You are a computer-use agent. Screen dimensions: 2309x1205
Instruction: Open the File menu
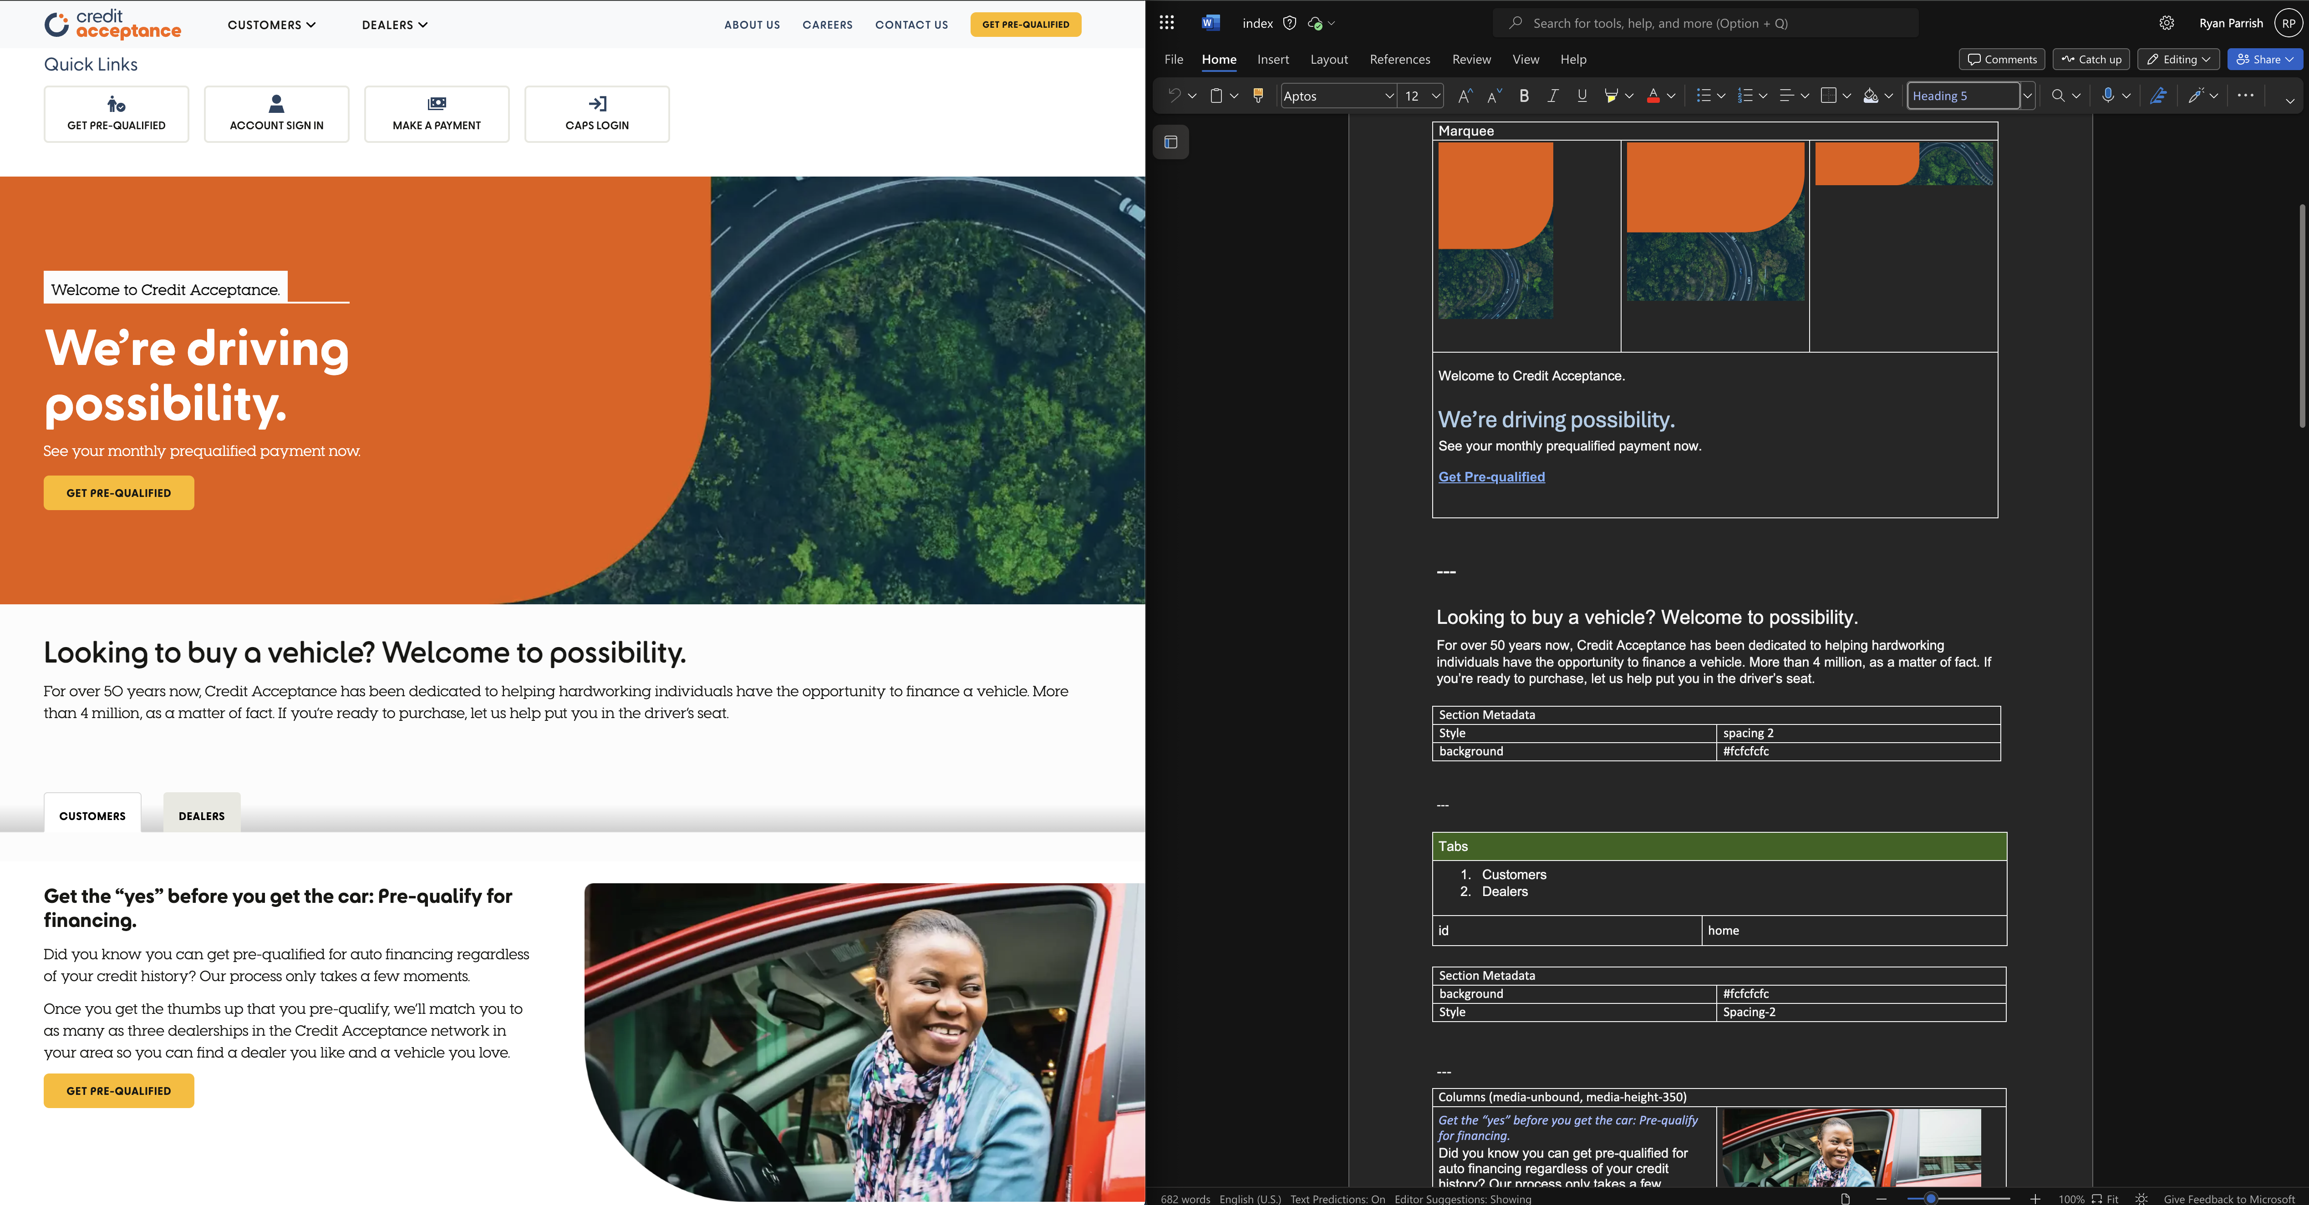(x=1173, y=59)
